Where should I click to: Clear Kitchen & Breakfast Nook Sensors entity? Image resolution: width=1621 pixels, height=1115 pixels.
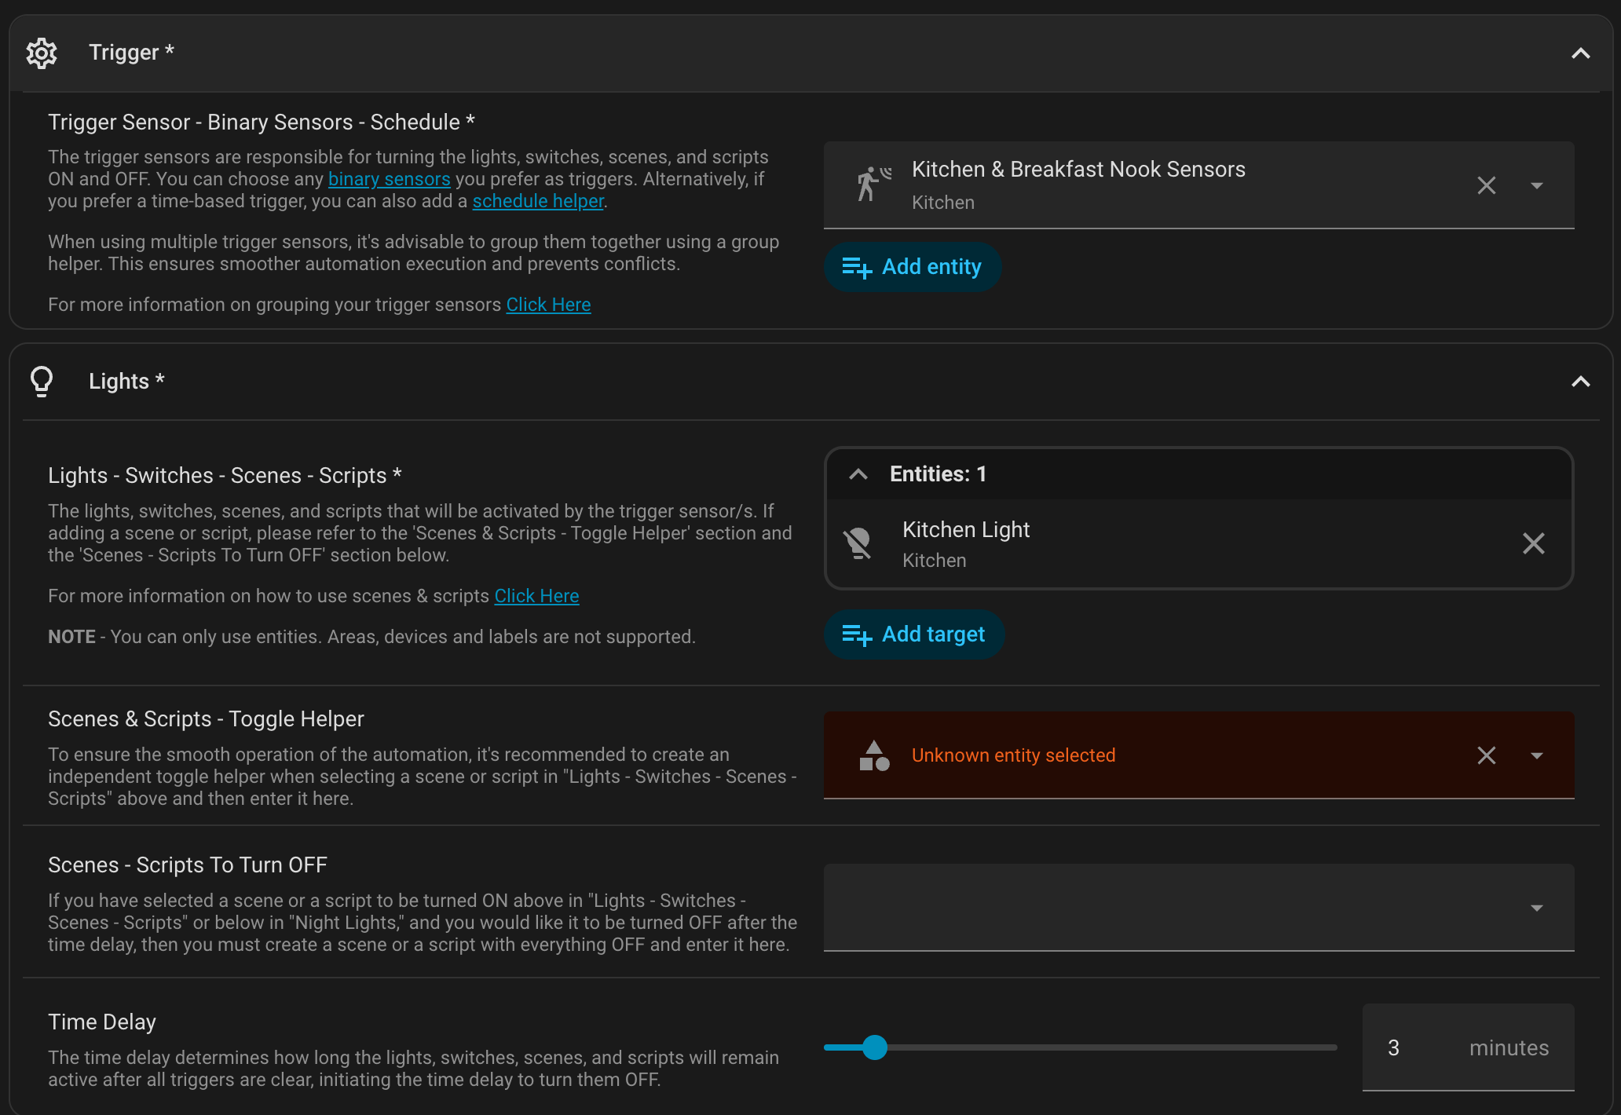pos(1486,185)
